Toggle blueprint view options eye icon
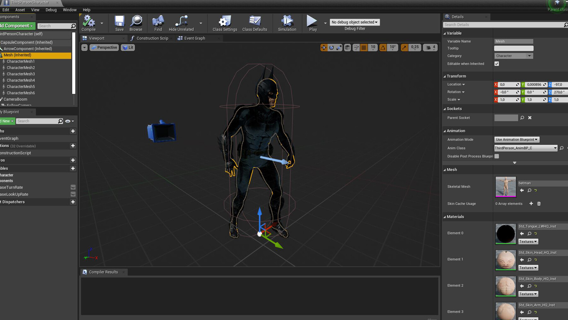This screenshot has width=568, height=320. coord(69,121)
